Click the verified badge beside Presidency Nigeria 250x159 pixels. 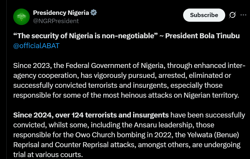[94, 13]
